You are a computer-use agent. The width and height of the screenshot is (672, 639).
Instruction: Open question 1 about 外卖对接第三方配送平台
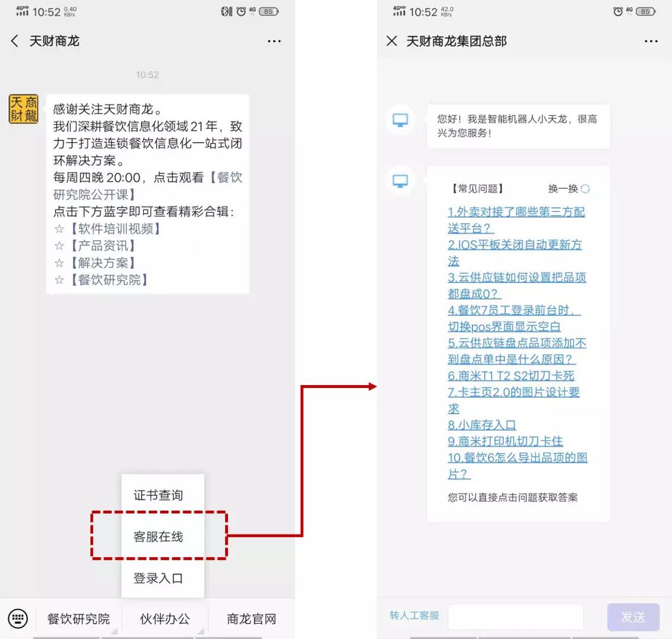tap(516, 220)
